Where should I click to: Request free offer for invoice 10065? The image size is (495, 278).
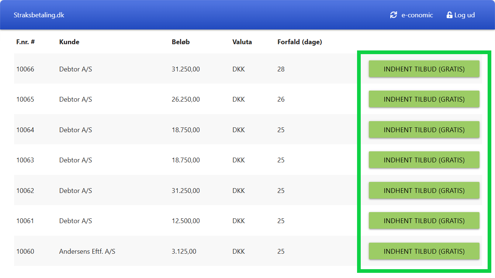pos(424,99)
